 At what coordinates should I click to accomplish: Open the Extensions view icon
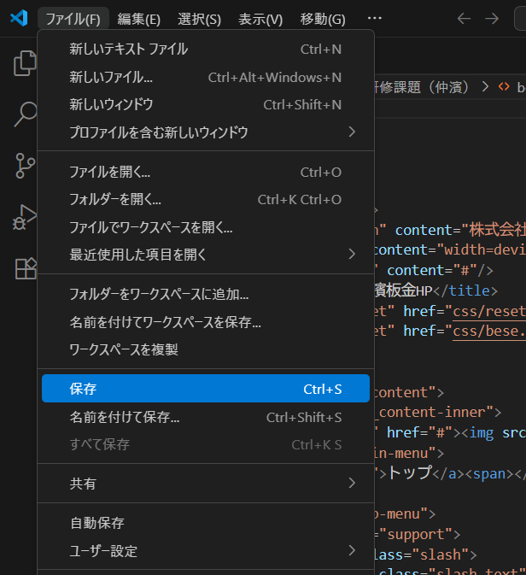[x=25, y=268]
